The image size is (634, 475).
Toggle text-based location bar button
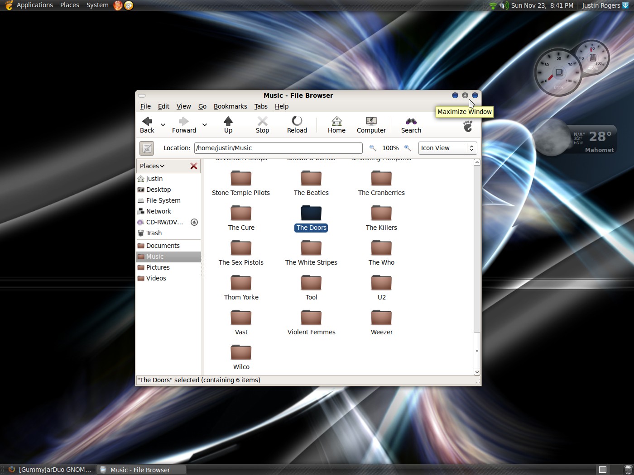click(x=147, y=148)
